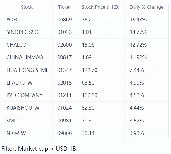Click the 102.80 price for BYD
Viewport: 171px width, 154px height.
89,95
